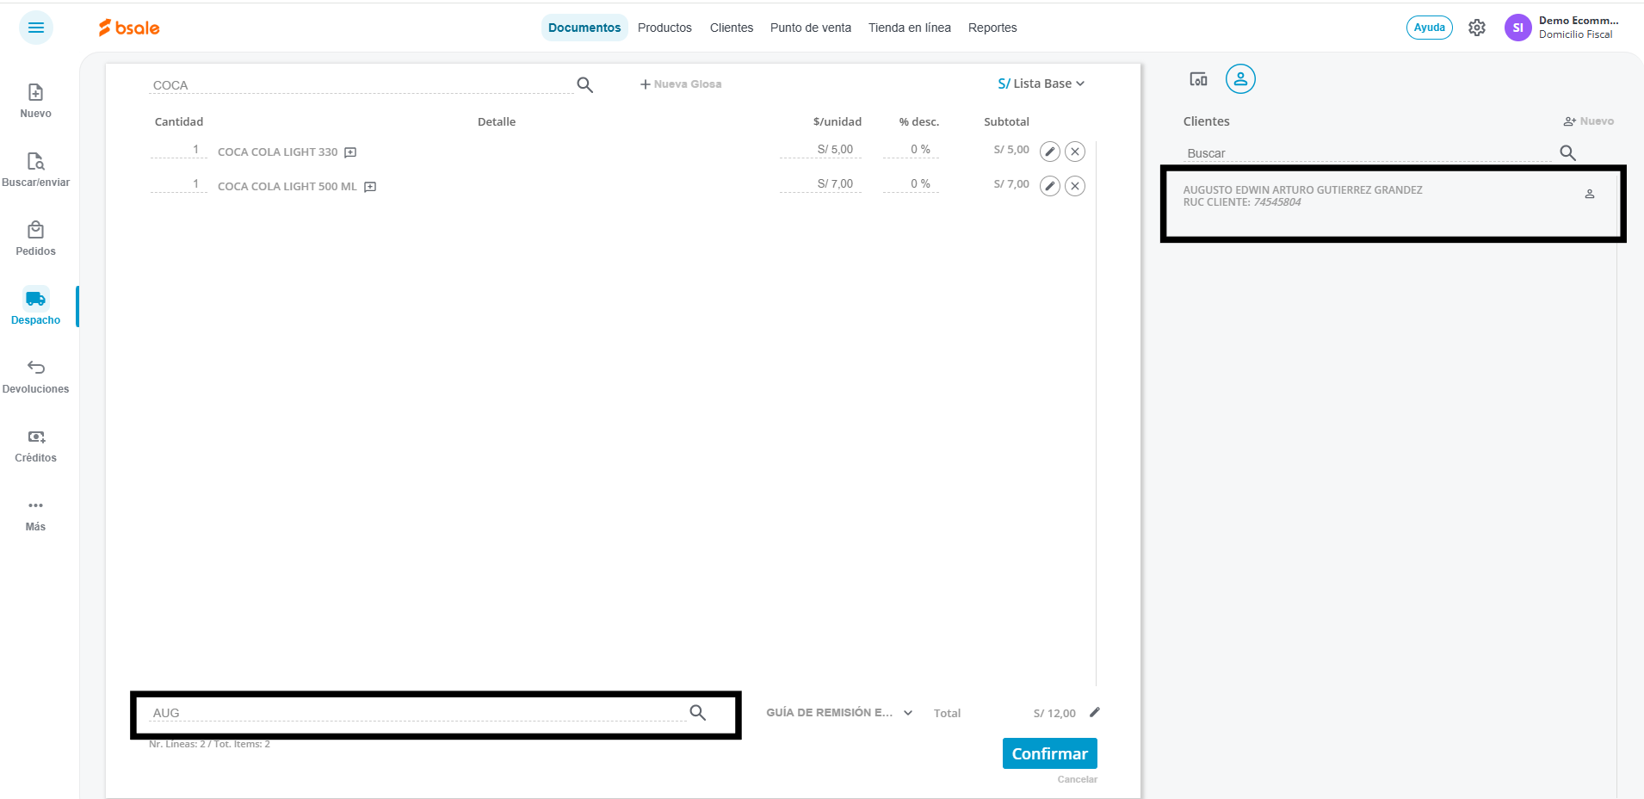Screen dimensions: 1644x799
Task: Switch to Documentos tab
Action: coord(584,28)
